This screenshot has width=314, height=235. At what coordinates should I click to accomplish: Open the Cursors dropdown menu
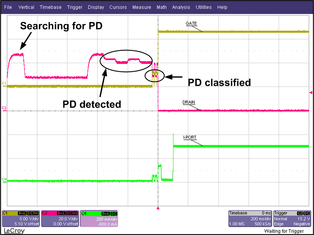118,7
